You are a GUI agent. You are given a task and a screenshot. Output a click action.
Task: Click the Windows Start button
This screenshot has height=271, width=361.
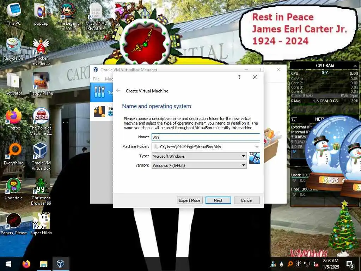[x=8, y=264]
